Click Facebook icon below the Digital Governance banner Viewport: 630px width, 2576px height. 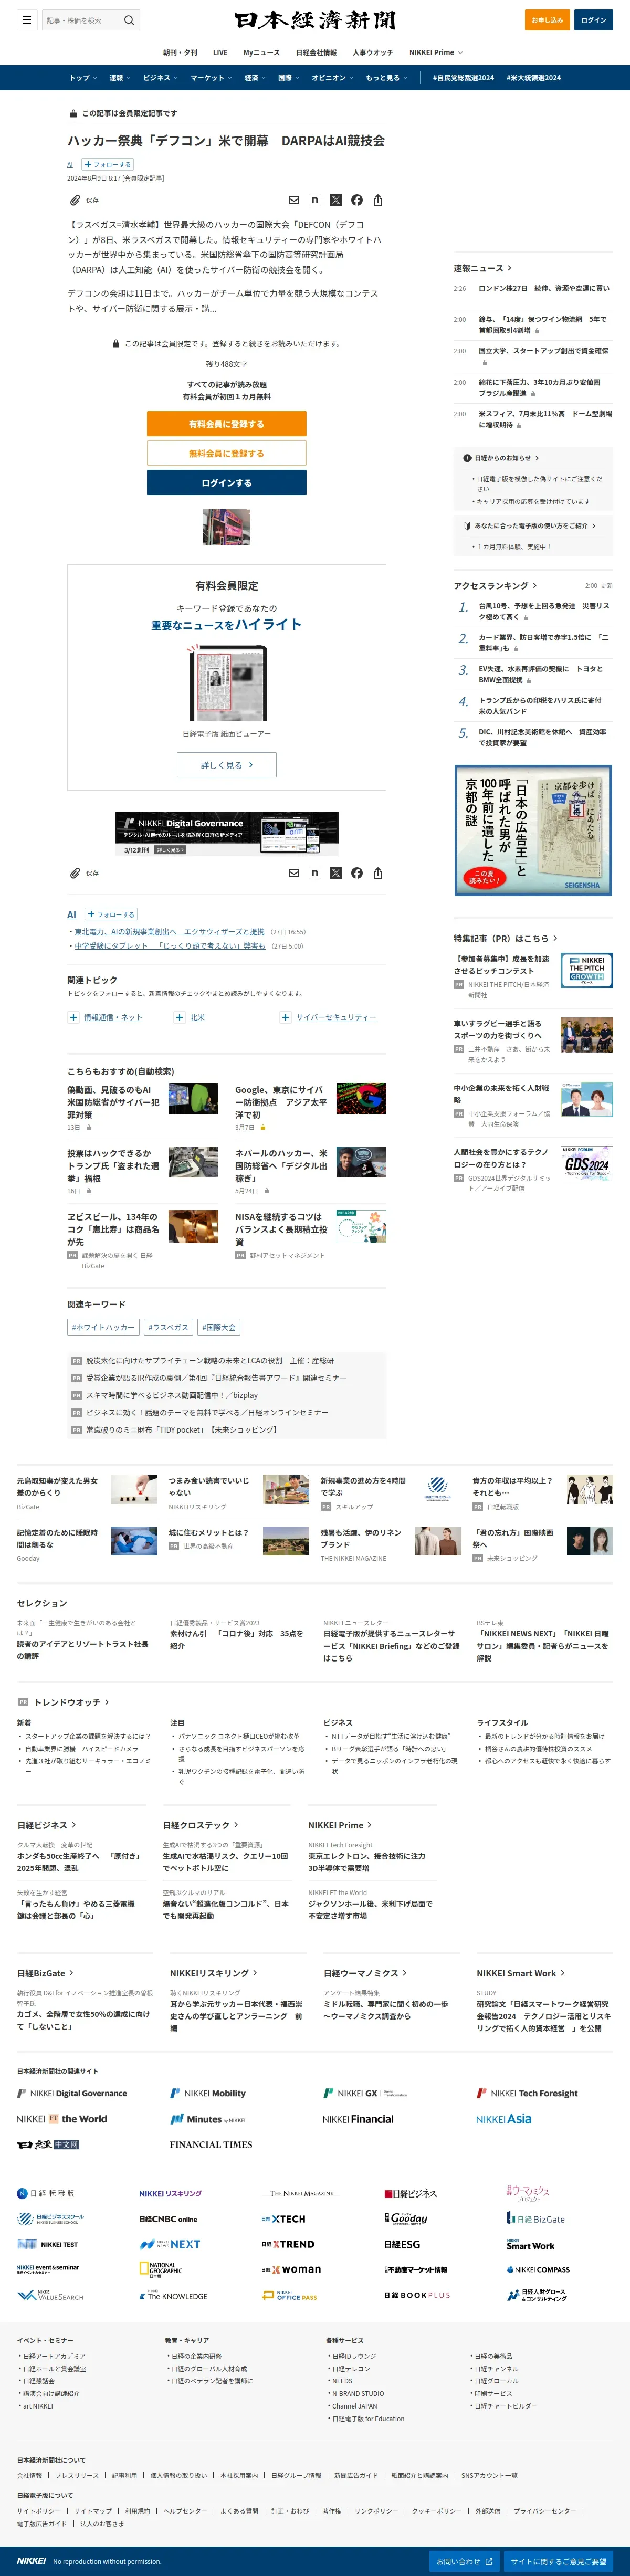click(x=357, y=873)
